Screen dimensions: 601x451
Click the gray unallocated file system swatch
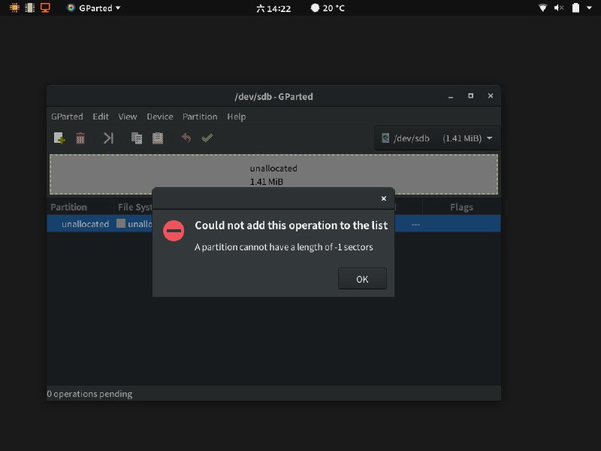coord(121,223)
